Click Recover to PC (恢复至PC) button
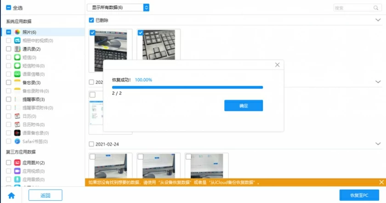The height and width of the screenshot is (203, 386). click(x=359, y=195)
